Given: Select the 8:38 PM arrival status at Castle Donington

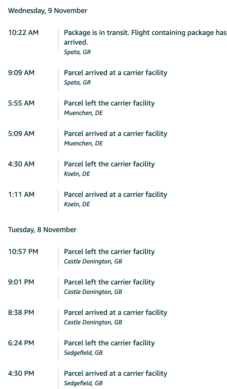Looking at the screenshot, I should pos(115,312).
